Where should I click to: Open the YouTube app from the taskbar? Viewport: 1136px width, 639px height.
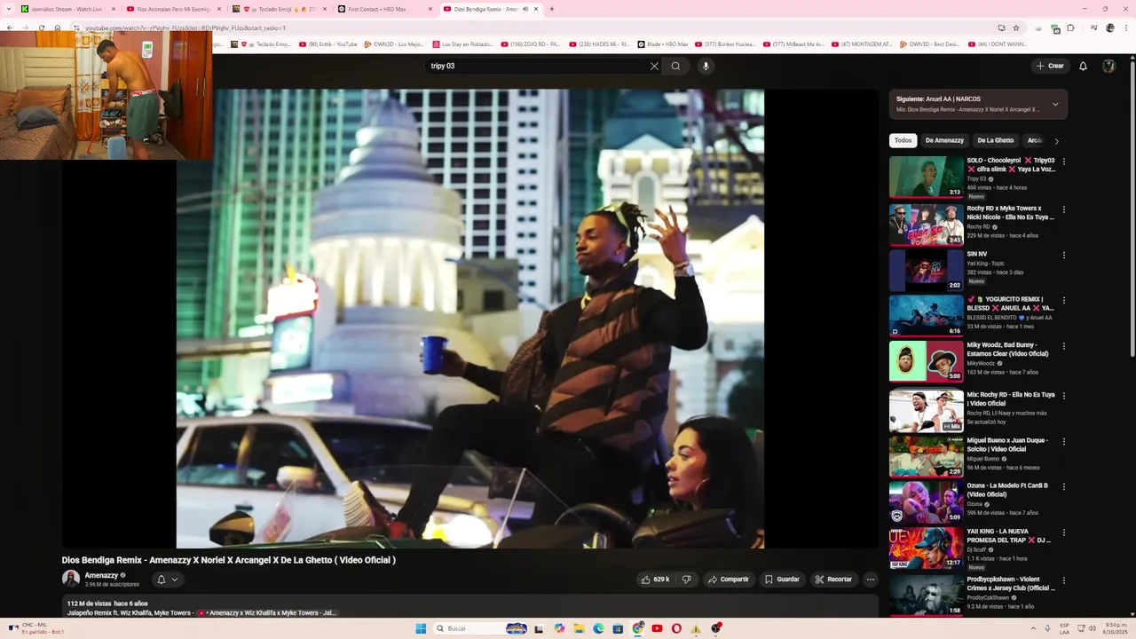click(657, 628)
